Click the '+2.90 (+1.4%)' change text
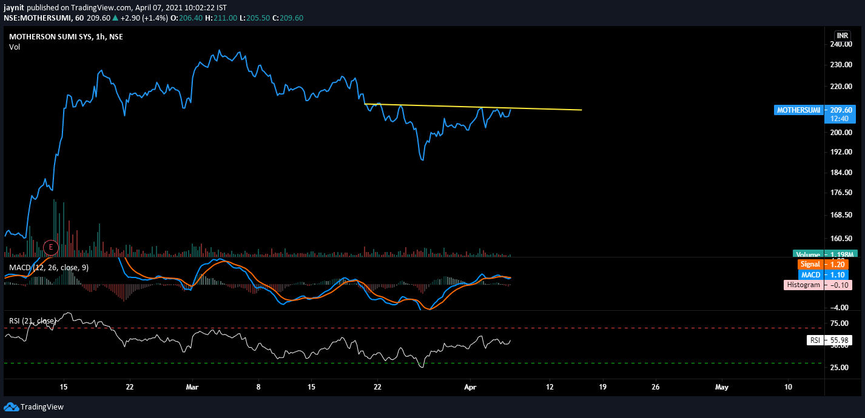865x418 pixels. 144,18
